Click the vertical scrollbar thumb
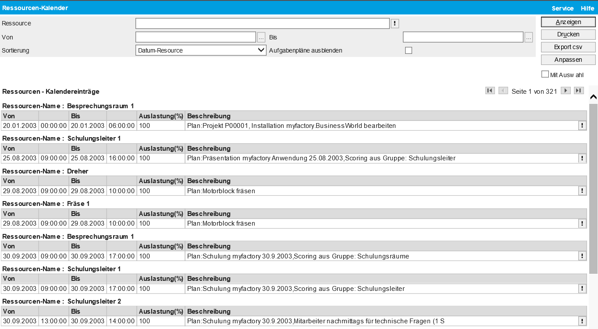The height and width of the screenshot is (329, 598). point(593,188)
